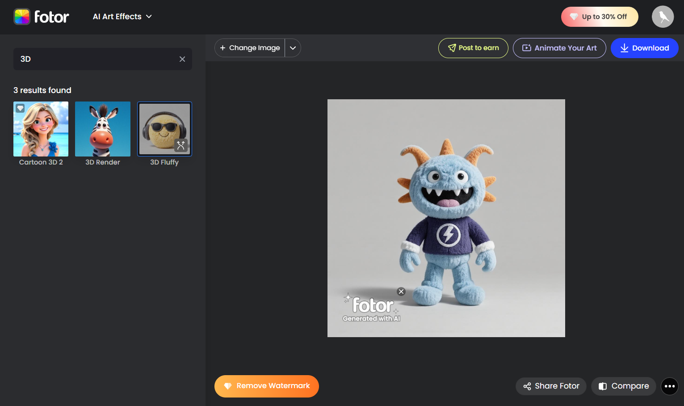Viewport: 684px width, 406px height.
Task: Click Compare to view the original
Action: pyautogui.click(x=623, y=386)
